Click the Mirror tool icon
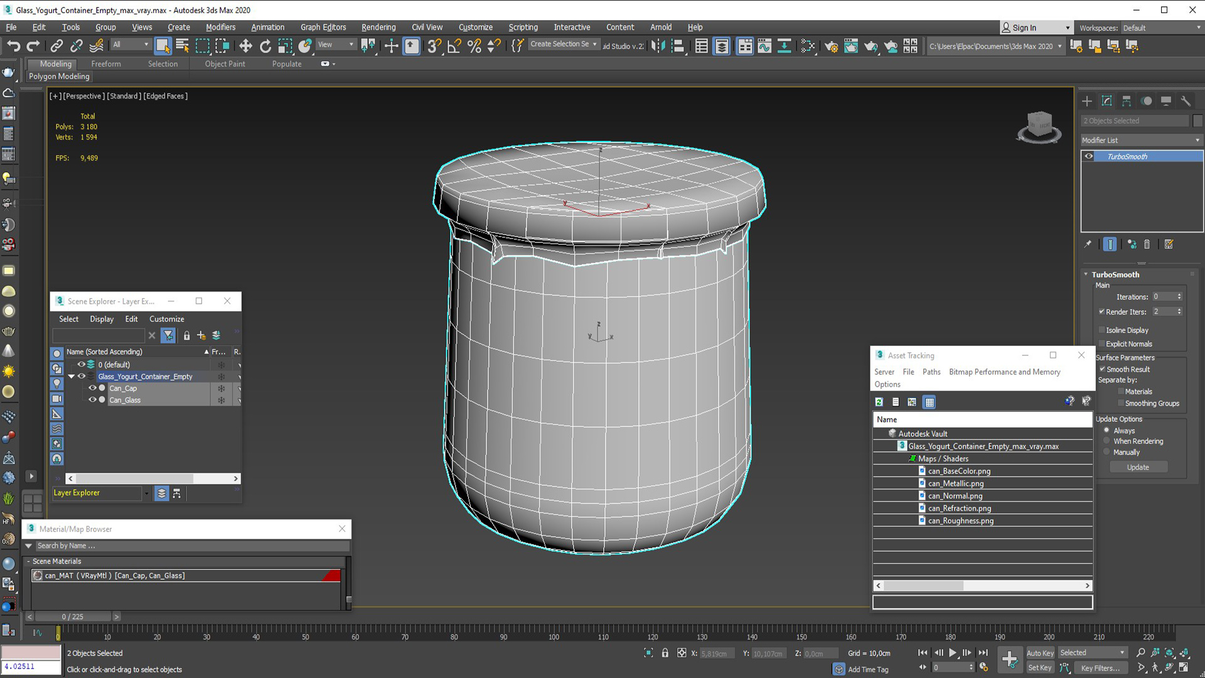 658,46
